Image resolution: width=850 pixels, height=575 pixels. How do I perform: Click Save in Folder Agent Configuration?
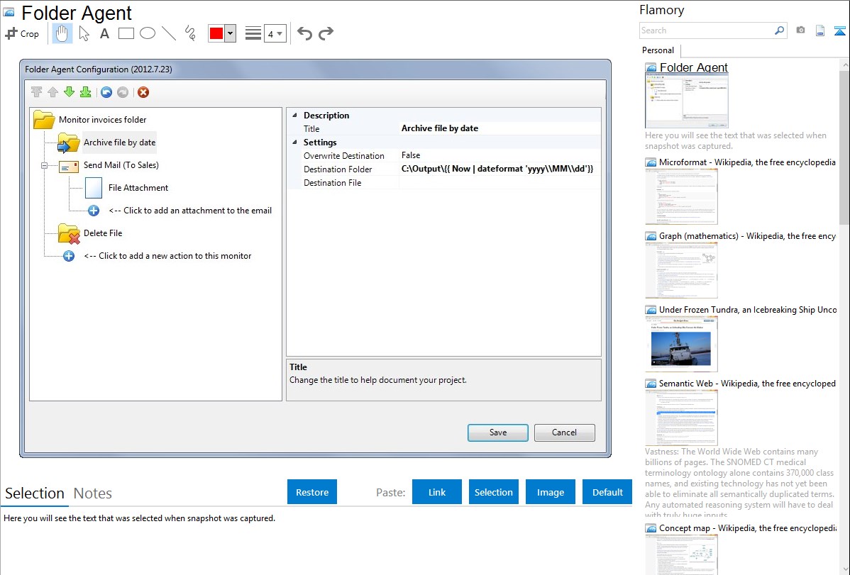[498, 432]
